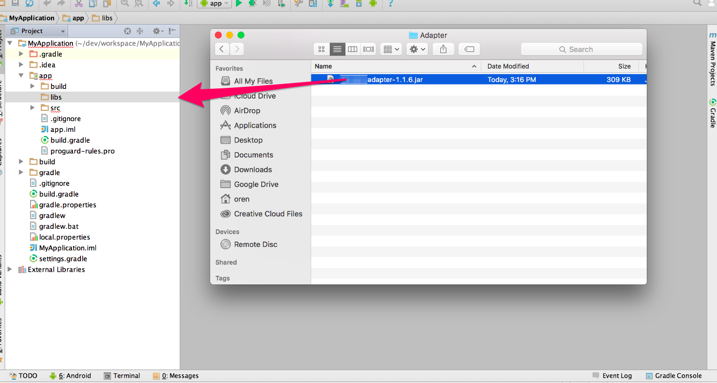Open Downloads in Finder sidebar
The image size is (717, 383).
click(x=253, y=169)
